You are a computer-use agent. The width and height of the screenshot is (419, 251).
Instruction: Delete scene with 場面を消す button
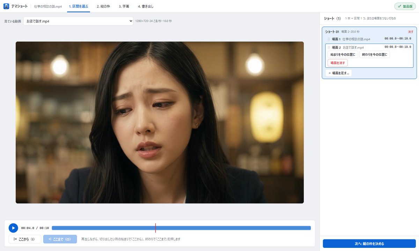point(338,63)
